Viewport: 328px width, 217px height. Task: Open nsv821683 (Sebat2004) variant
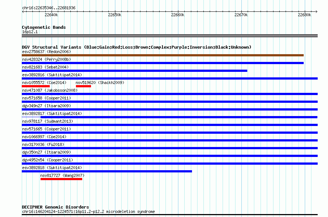pos(45,67)
